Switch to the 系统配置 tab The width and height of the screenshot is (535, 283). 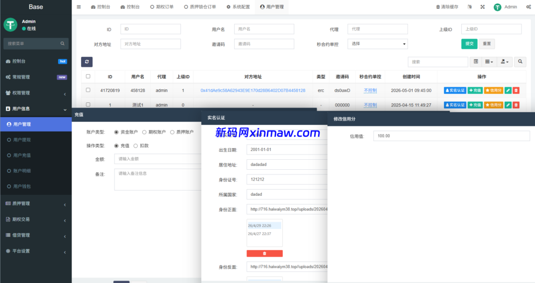[x=238, y=7]
